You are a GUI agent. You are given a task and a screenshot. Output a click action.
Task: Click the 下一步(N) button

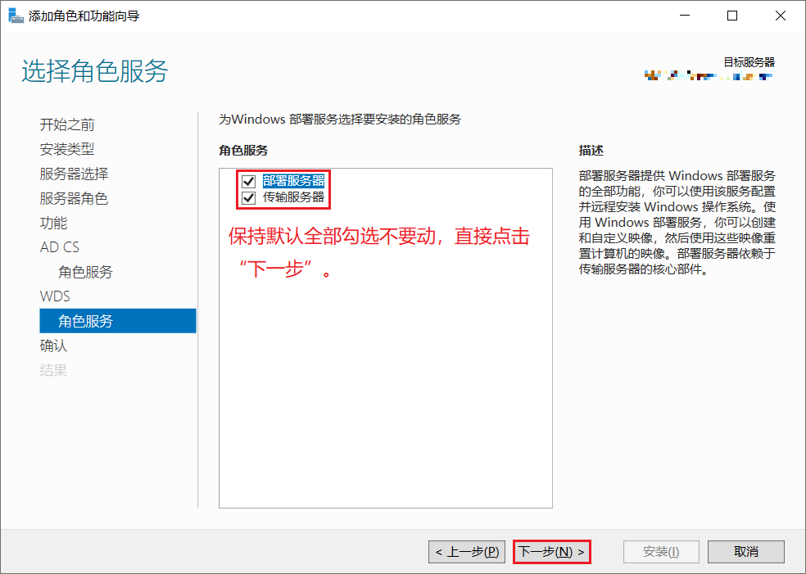[551, 551]
